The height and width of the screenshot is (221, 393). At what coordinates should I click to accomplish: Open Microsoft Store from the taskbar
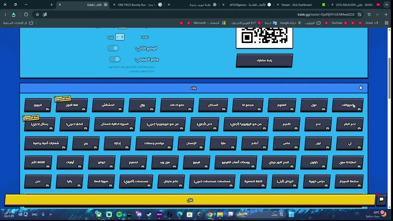pos(190,214)
